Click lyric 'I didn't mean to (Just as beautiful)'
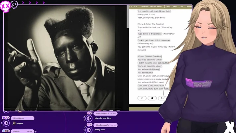Image resolution: width=236 pixels, height=133 pixels. click(x=153, y=63)
